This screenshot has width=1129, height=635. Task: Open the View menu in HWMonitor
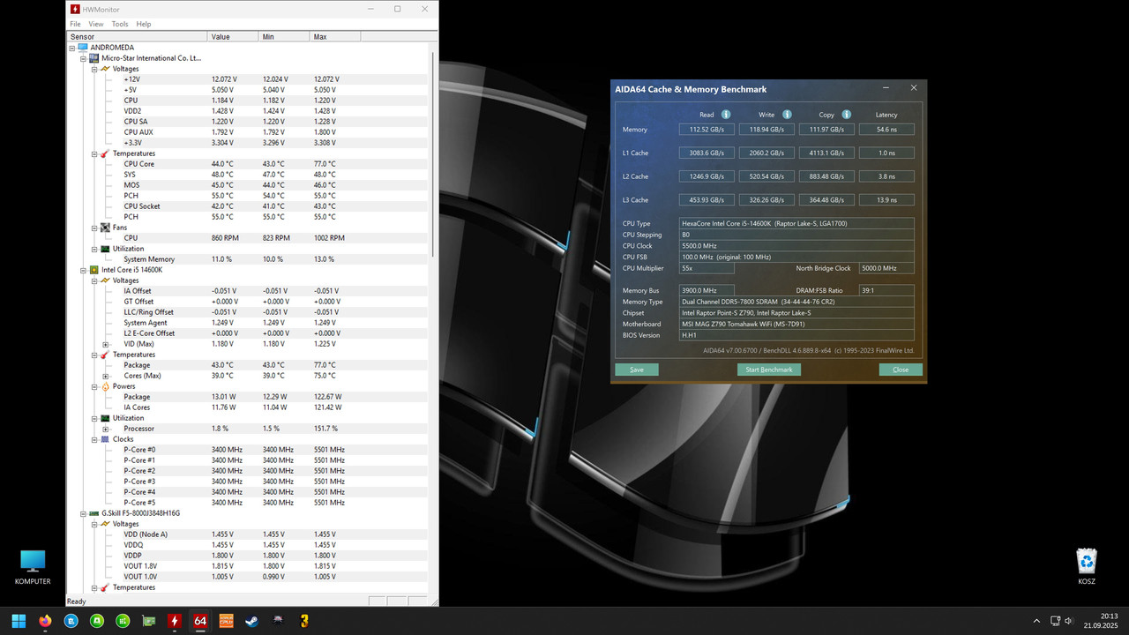(96, 24)
